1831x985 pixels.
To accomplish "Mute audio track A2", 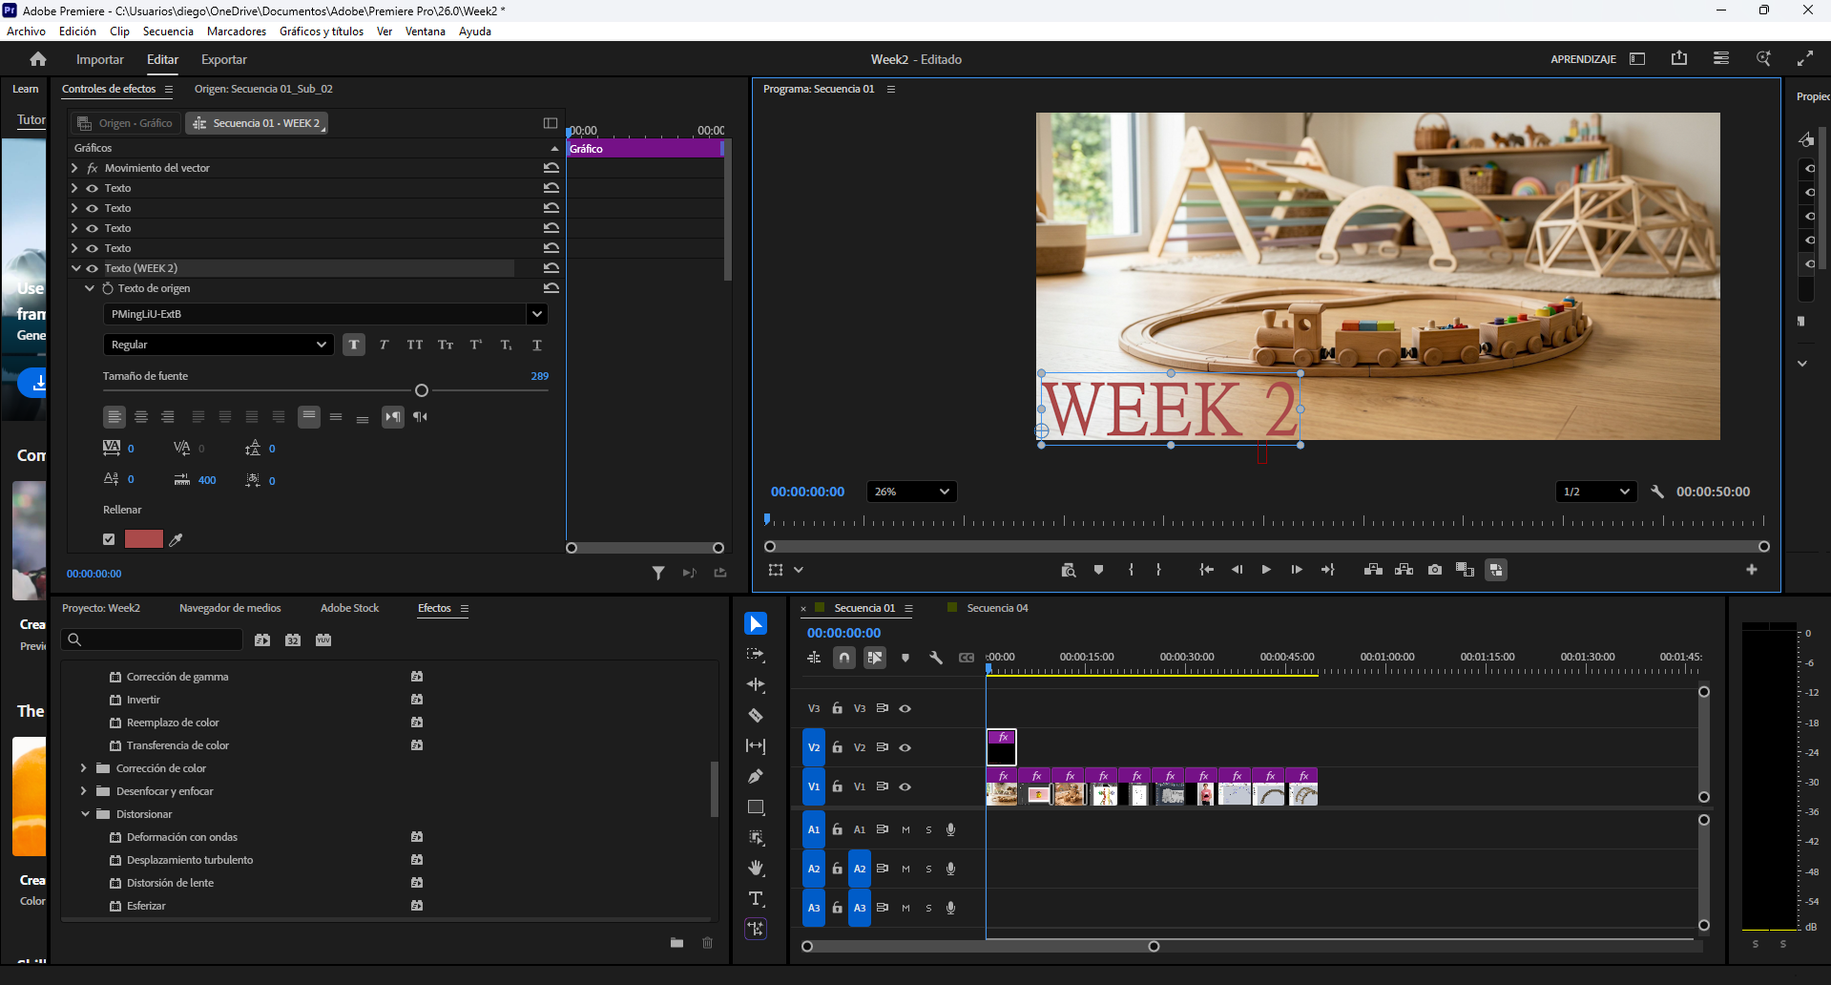I will (x=905, y=869).
